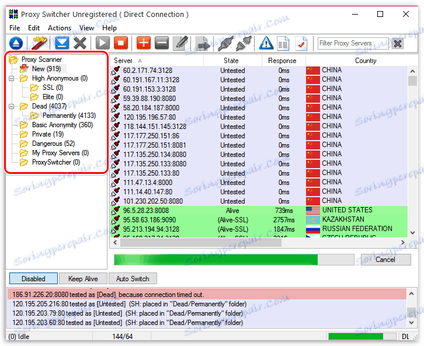Viewport: 424px width, 346px height.
Task: Select the Elite (0) folder
Action: 53,97
